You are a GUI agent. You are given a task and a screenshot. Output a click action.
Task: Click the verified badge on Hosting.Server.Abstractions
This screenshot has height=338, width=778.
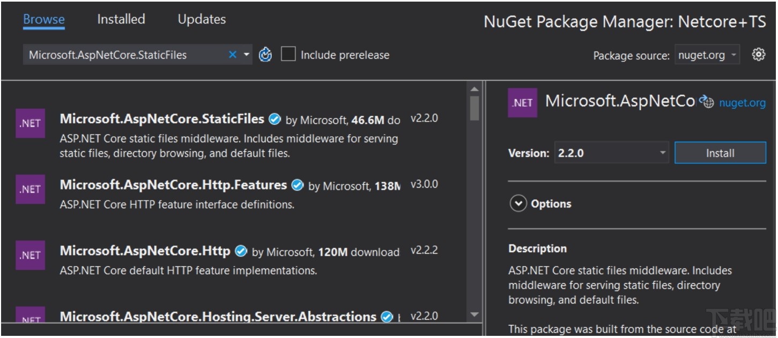tap(387, 317)
